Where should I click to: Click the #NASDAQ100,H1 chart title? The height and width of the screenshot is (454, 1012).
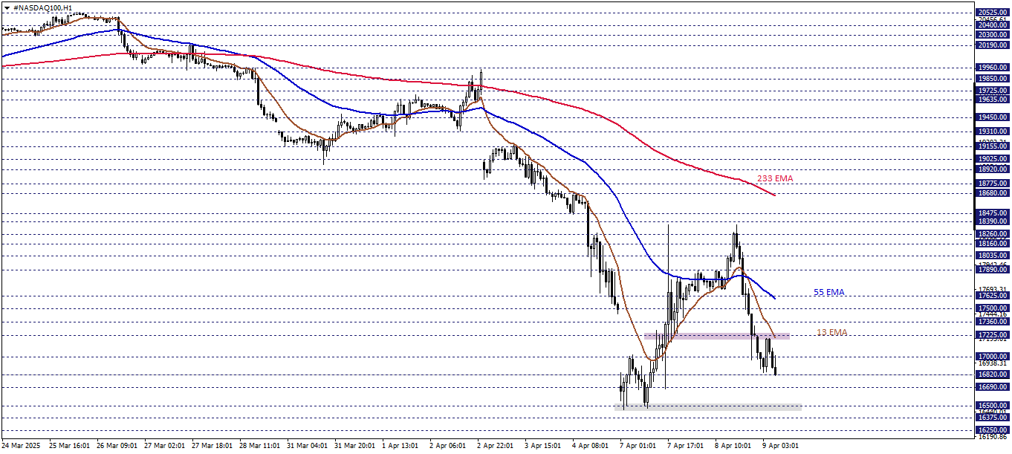point(42,7)
